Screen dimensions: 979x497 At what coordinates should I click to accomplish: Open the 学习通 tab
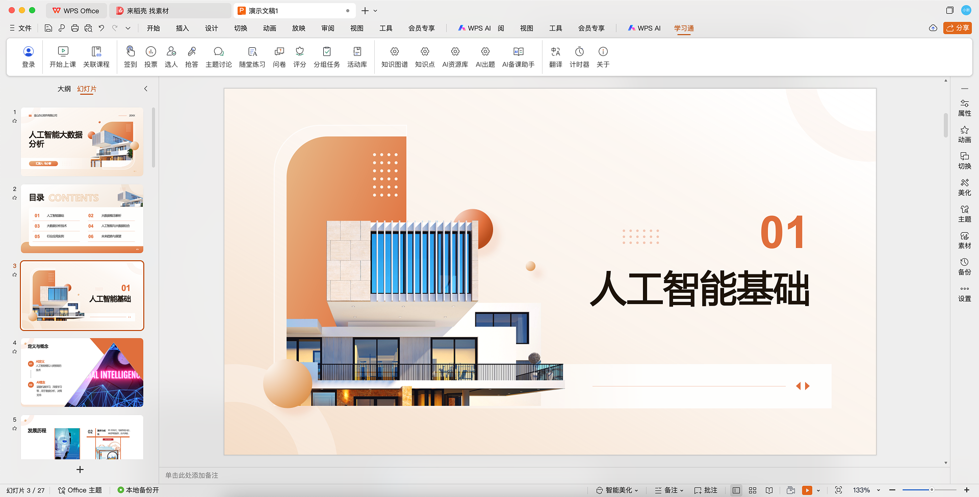coord(684,28)
